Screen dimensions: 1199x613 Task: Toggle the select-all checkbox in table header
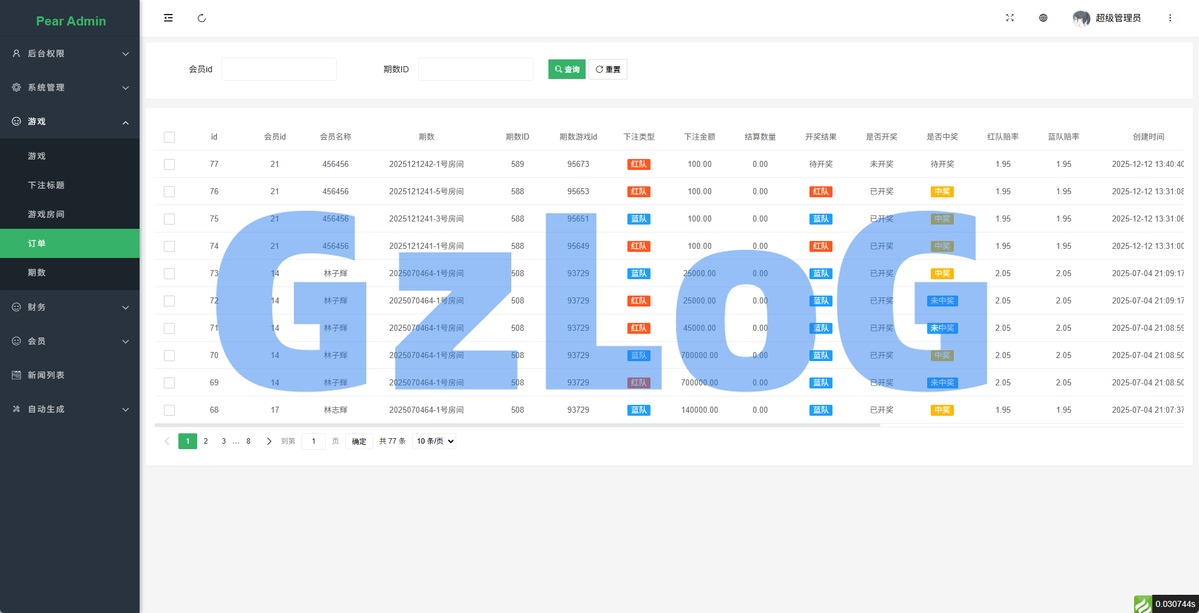[169, 137]
